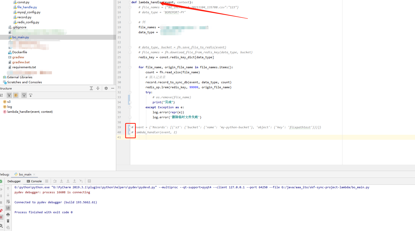
Task: Open the Evaluate Expression calculator icon
Action: 89,181
